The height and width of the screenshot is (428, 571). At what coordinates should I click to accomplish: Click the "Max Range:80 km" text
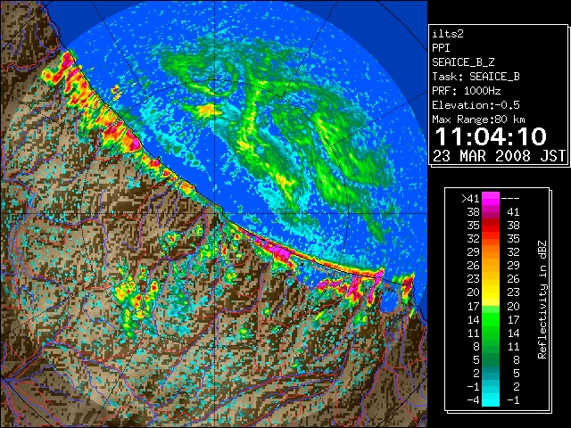coord(479,119)
